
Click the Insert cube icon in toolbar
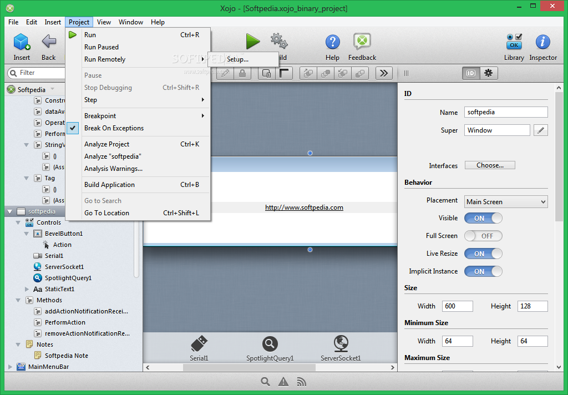click(x=22, y=42)
